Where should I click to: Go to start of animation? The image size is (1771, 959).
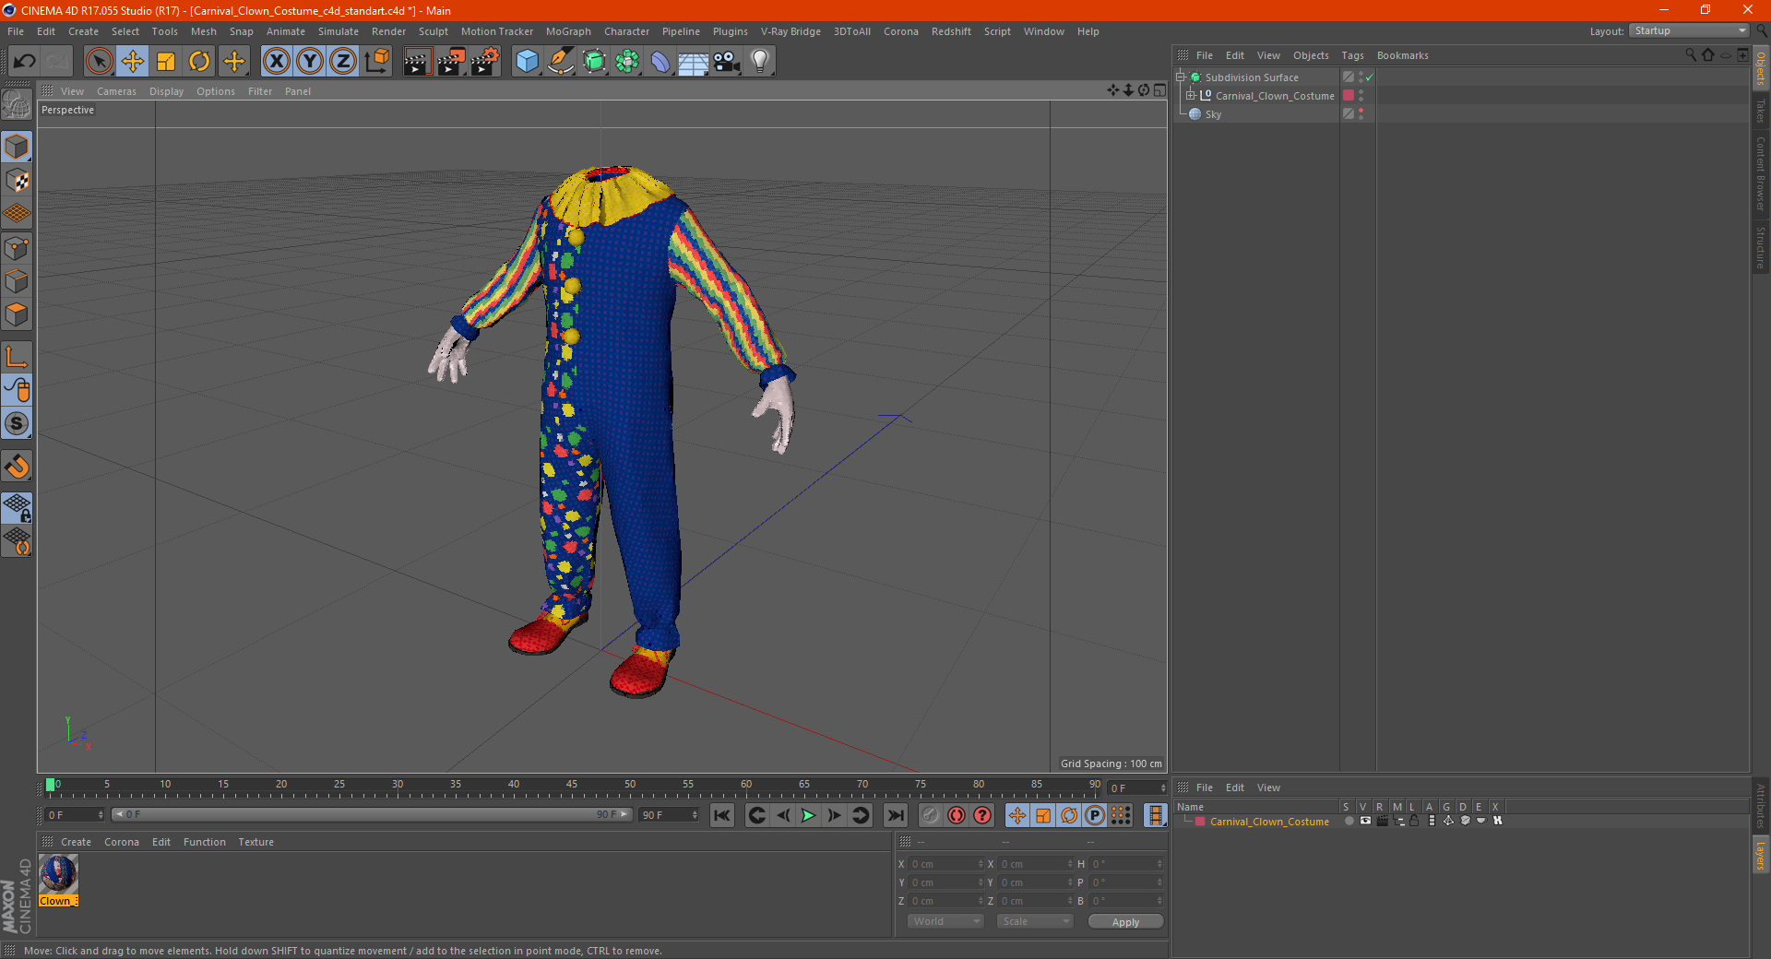click(x=722, y=815)
